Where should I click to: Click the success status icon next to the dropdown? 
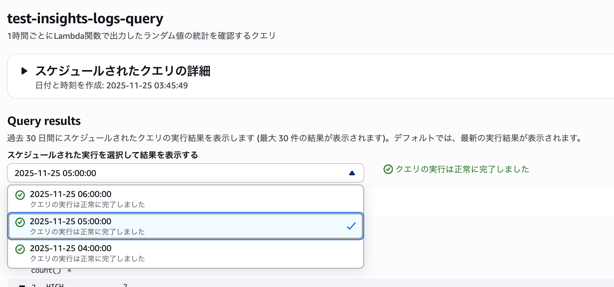388,170
